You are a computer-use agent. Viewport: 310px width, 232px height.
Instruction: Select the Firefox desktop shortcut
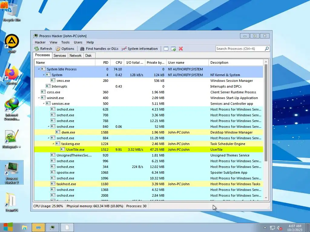[x=12, y=76]
